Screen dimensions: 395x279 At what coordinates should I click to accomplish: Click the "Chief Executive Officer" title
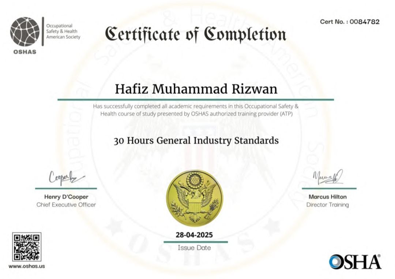pos(66,205)
